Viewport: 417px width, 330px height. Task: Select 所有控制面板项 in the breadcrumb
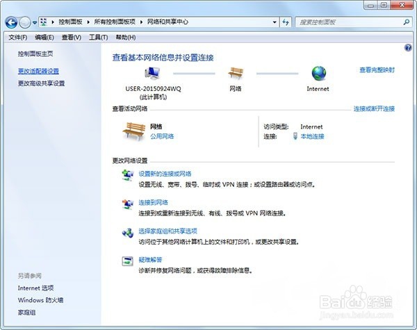click(x=115, y=22)
